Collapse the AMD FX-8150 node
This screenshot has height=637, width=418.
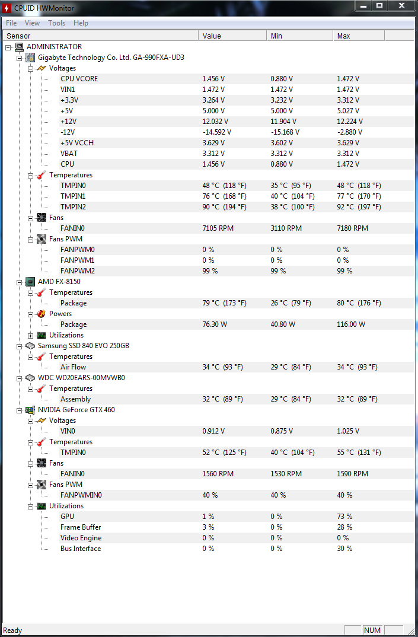click(19, 282)
